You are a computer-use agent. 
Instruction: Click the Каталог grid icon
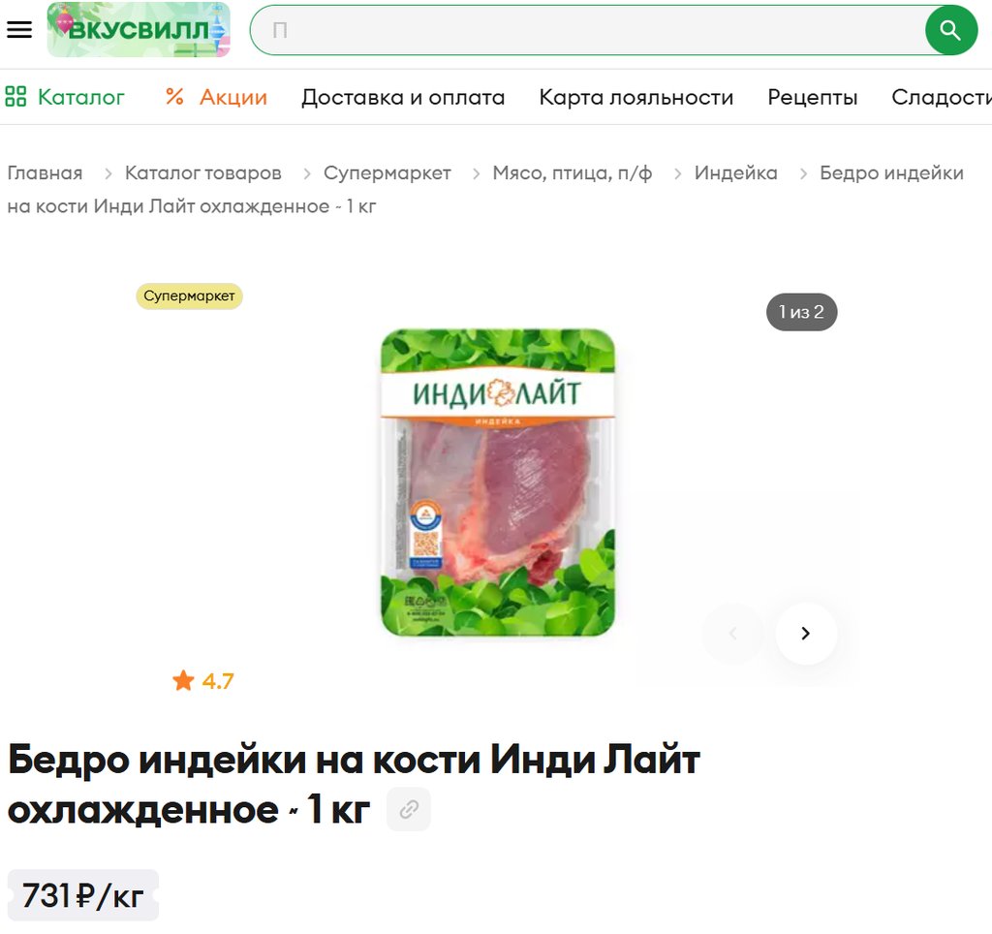tap(15, 97)
